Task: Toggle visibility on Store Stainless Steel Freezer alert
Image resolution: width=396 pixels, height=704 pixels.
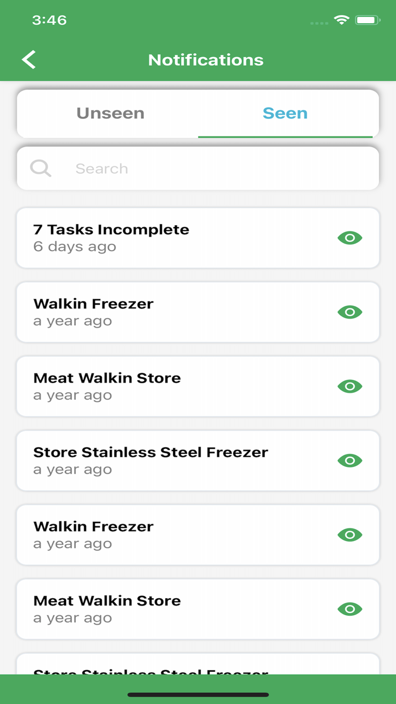Action: pos(350,460)
